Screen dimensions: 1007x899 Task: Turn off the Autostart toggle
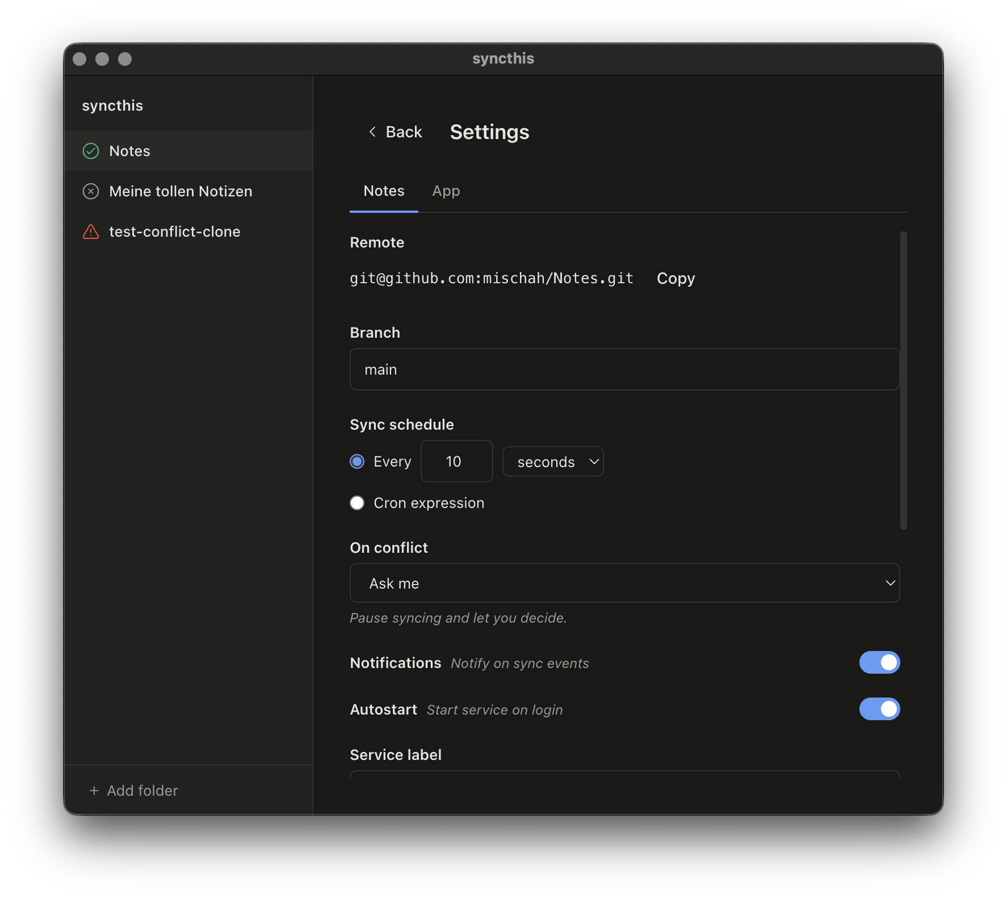(880, 709)
